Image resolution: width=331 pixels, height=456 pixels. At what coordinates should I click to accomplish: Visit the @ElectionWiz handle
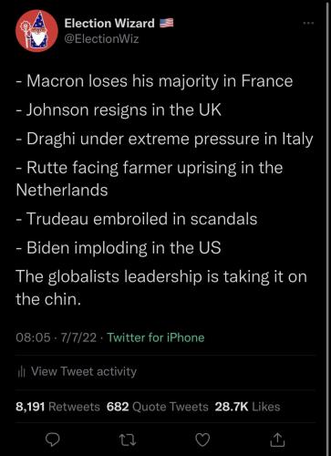pyautogui.click(x=101, y=39)
